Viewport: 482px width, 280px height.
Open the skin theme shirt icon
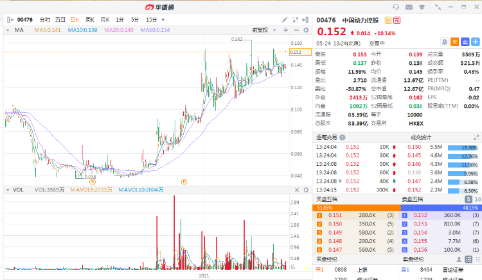pos(422,7)
